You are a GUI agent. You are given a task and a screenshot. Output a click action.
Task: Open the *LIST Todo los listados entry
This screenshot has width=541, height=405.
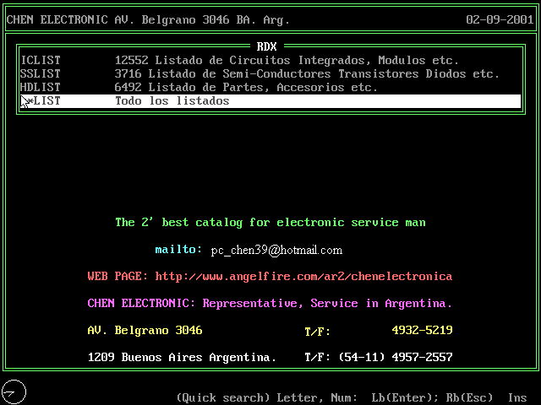tap(270, 101)
